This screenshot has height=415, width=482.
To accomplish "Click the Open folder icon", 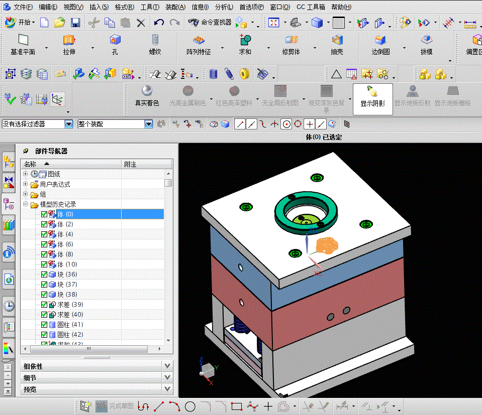I will tap(60, 23).
